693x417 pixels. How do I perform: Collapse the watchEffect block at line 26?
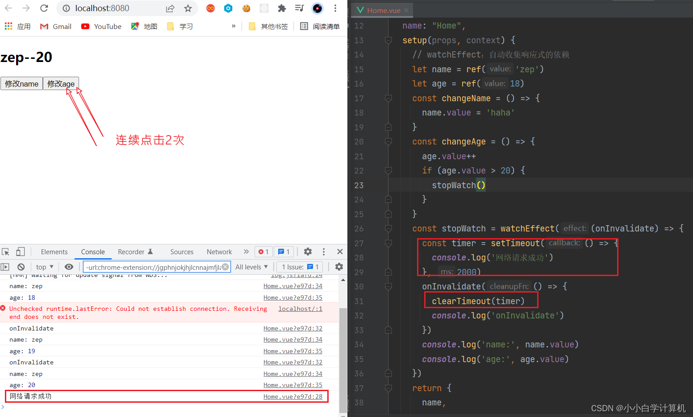[x=388, y=229]
